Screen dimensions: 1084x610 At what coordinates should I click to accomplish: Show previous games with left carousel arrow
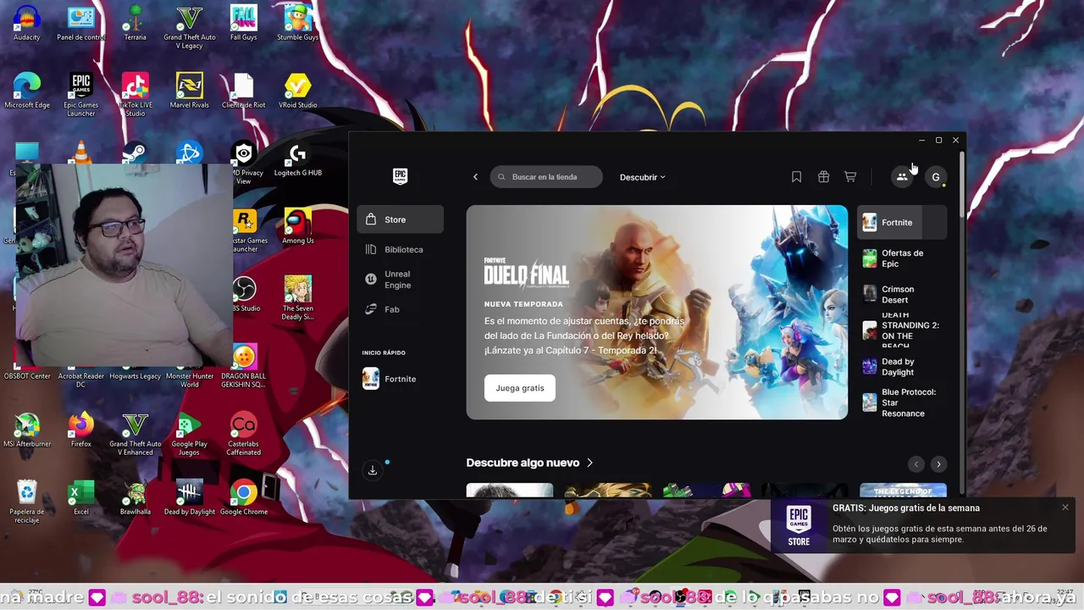(x=915, y=464)
